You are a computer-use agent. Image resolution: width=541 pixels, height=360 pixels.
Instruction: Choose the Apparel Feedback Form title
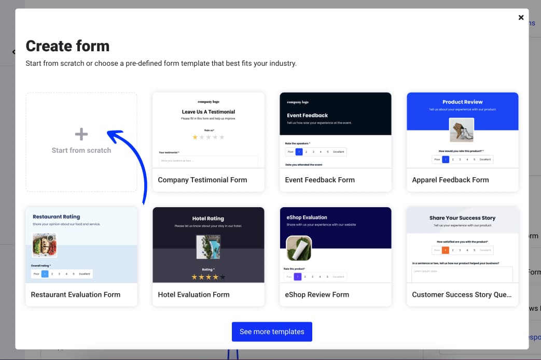click(x=450, y=180)
